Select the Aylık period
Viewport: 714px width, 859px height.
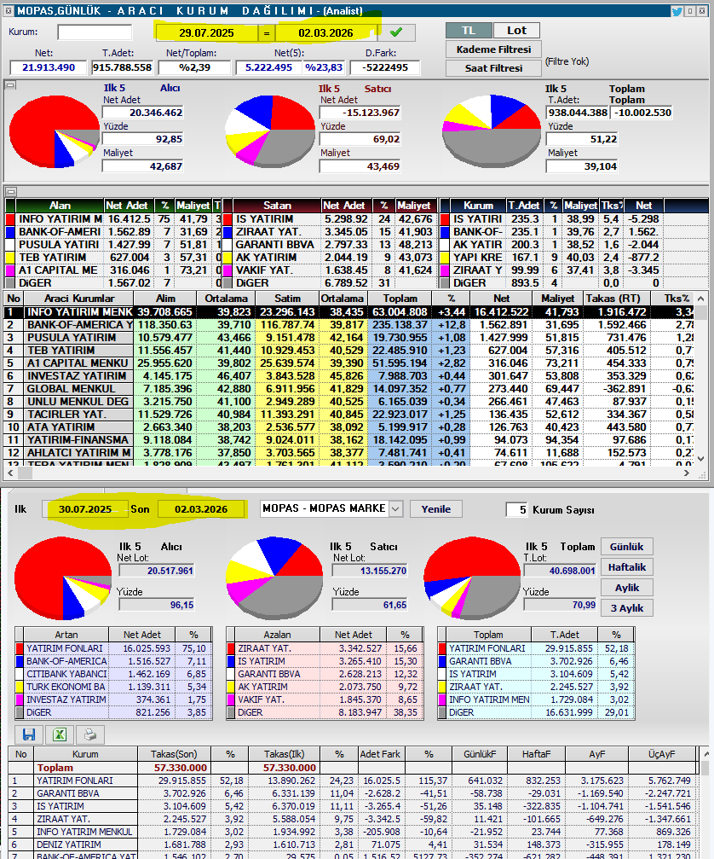626,587
